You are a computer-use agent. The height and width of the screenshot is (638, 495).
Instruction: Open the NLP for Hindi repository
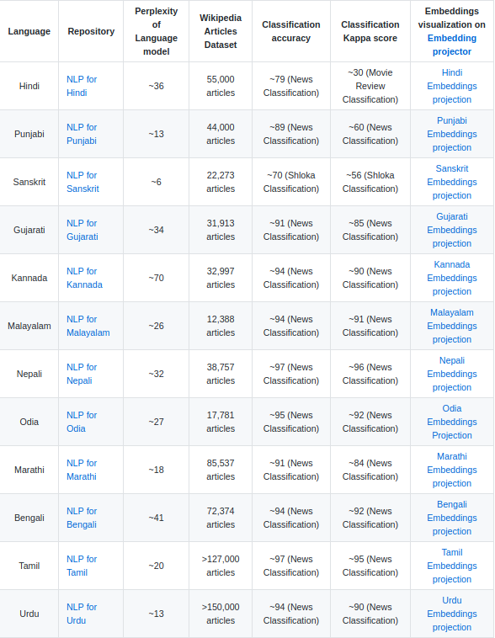[82, 86]
